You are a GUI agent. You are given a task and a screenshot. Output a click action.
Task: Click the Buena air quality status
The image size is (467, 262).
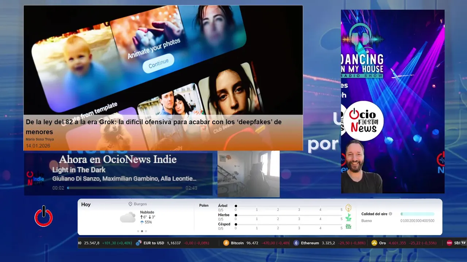pyautogui.click(x=366, y=221)
